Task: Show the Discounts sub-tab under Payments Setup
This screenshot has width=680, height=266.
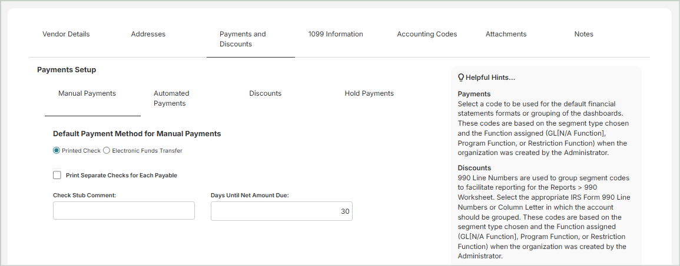Action: tap(265, 93)
